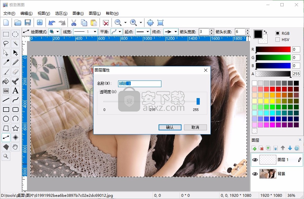Click the 背景 layer thumbnail
Viewport: 304px width, 199px height.
pos(268,174)
